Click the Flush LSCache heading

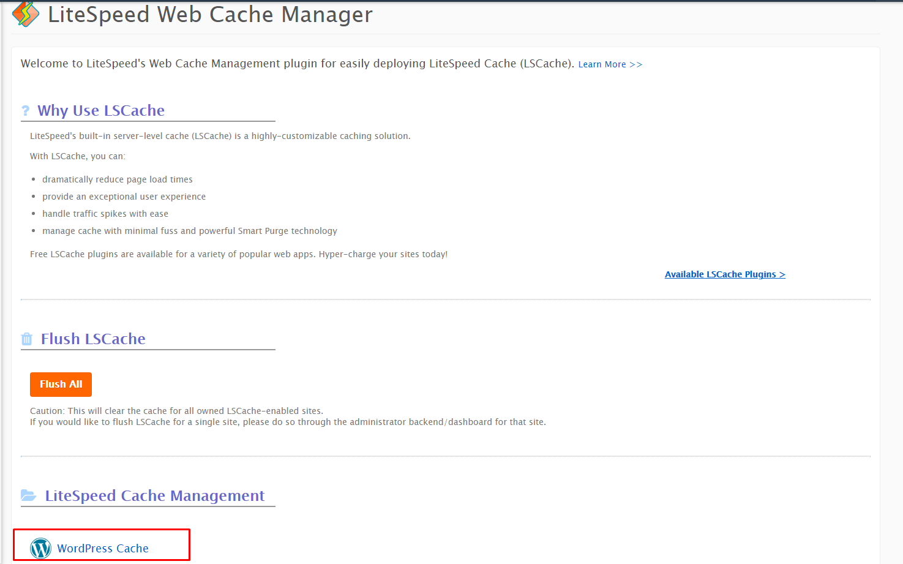(x=93, y=339)
